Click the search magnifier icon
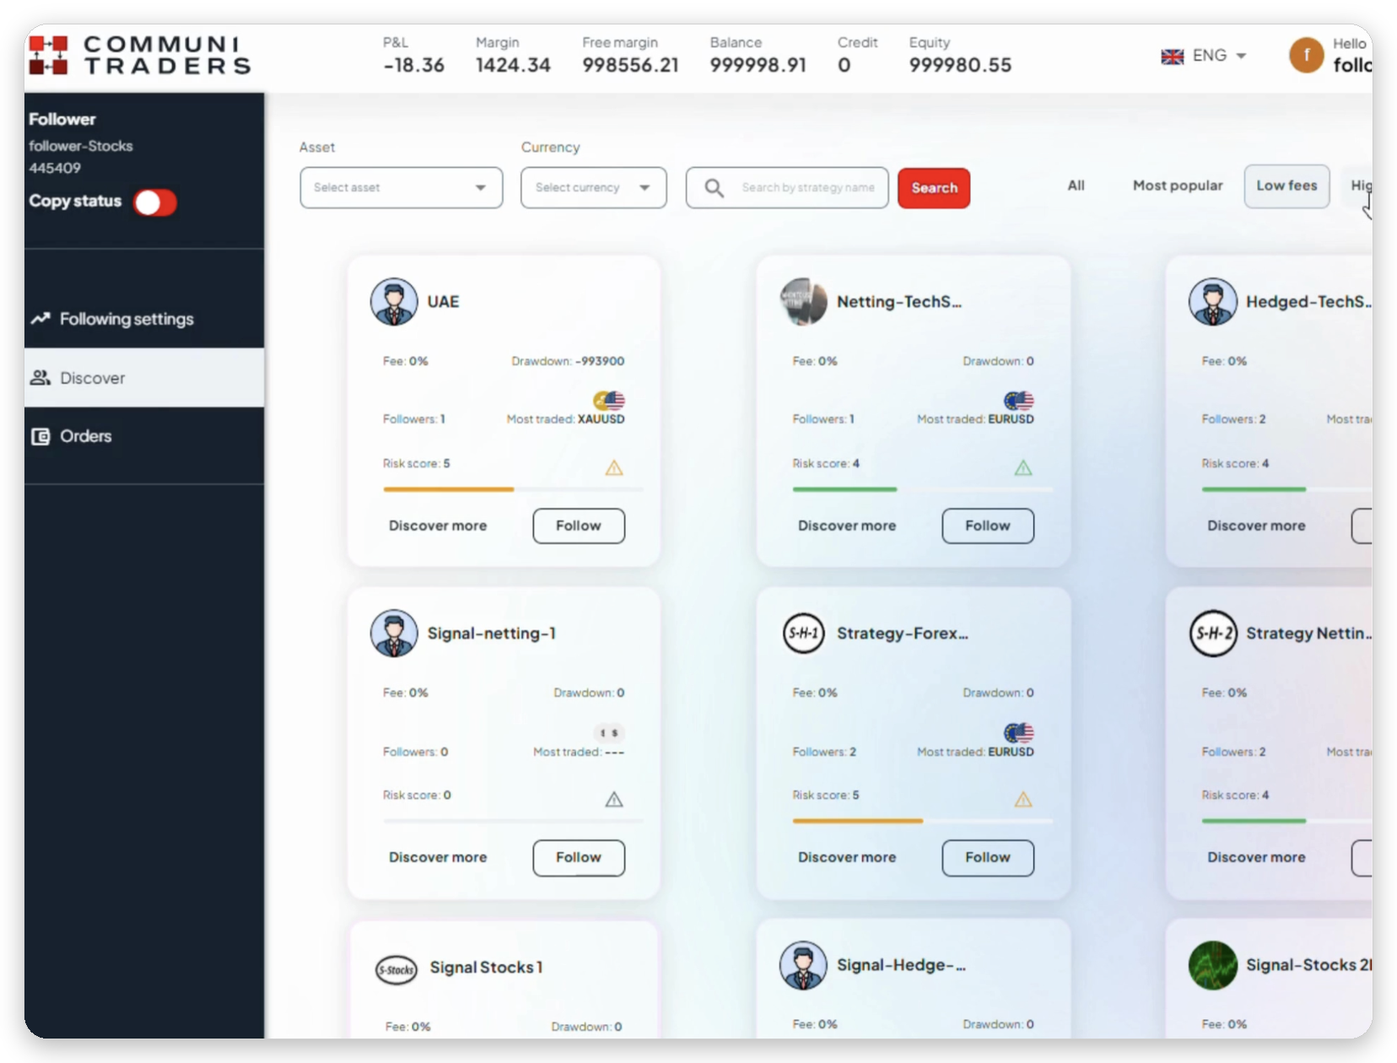This screenshot has height=1063, width=1397. (714, 187)
